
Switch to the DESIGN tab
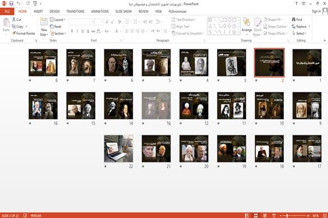click(55, 11)
